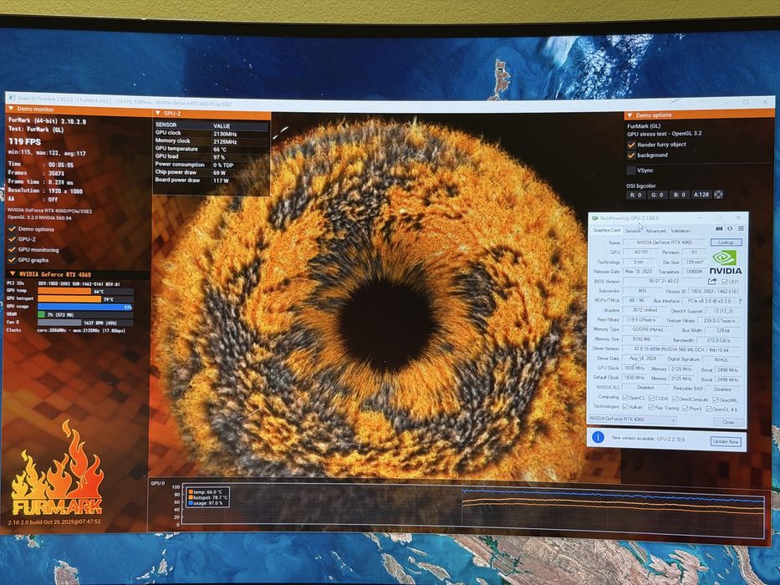Toggle the Demo options checkbox in Demo monitor

click(12, 229)
